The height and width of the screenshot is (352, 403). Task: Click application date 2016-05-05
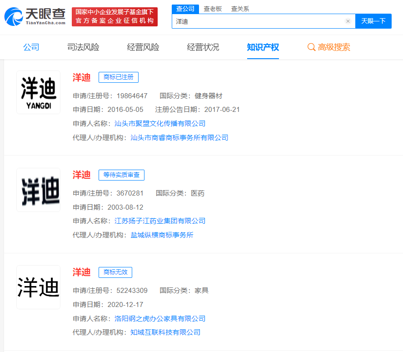pyautogui.click(x=125, y=110)
